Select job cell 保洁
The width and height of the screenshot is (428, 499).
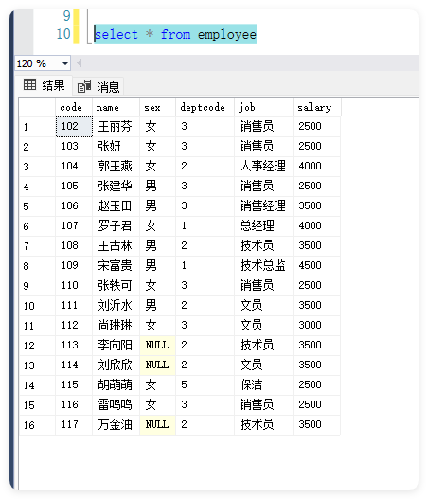(263, 385)
